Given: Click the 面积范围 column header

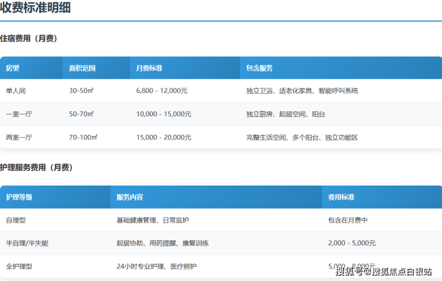Looking at the screenshot, I should click(x=82, y=68).
